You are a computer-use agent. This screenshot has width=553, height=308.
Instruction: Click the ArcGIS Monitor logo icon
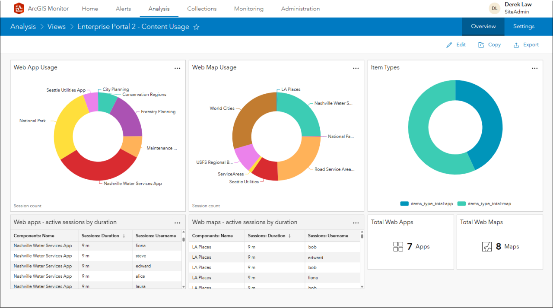click(19, 8)
